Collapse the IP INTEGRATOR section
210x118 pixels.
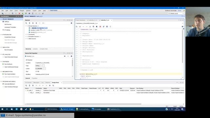click(x=1, y=34)
